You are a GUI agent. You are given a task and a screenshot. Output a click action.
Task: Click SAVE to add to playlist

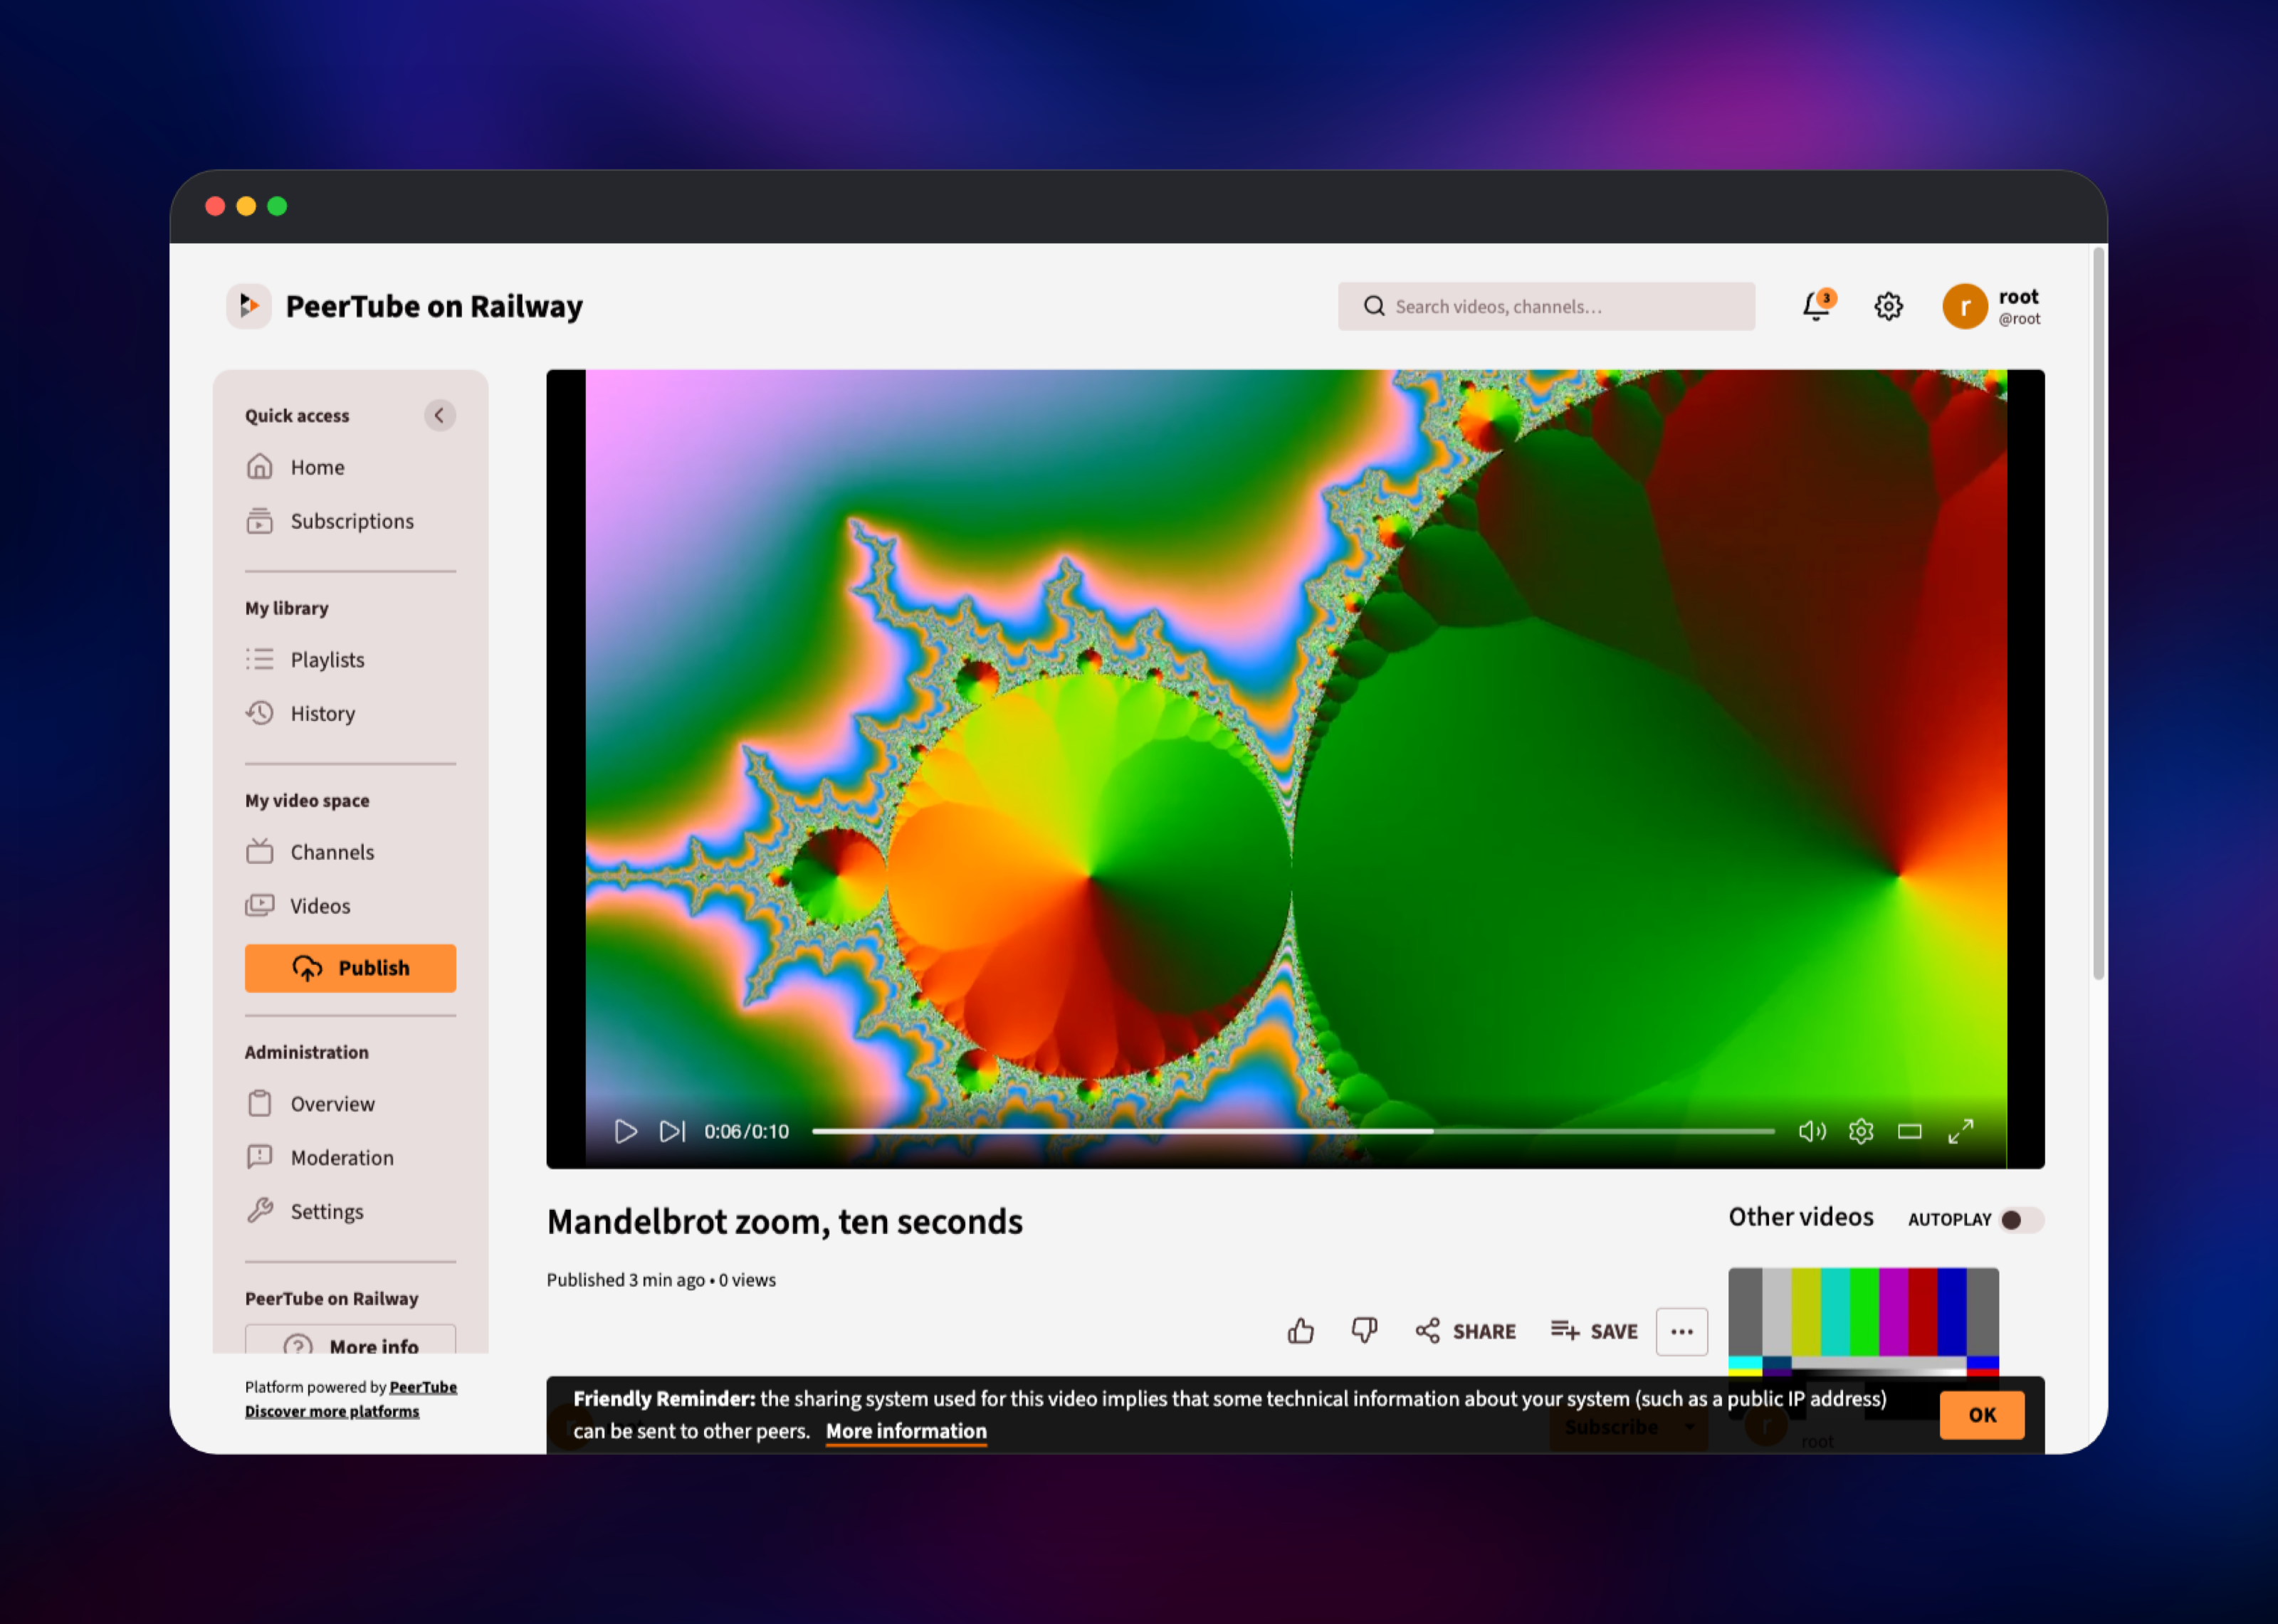tap(1594, 1331)
